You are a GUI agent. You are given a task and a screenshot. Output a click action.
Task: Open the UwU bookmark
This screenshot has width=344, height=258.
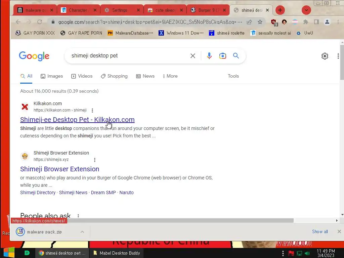(x=305, y=33)
